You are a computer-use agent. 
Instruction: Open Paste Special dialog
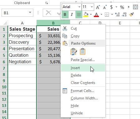83,60
